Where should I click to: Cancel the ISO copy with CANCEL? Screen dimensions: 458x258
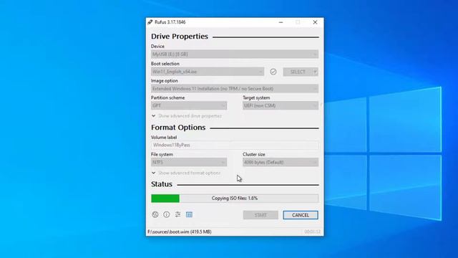coord(301,215)
